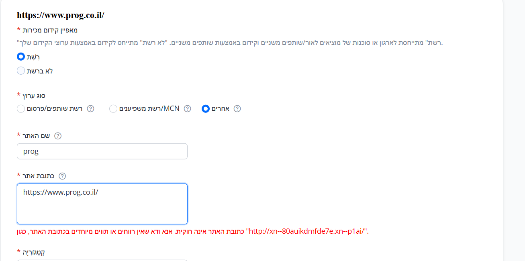Click the https://www.prog.co.il/ heading text
Viewport: 525px width, 261px height.
click(61, 15)
